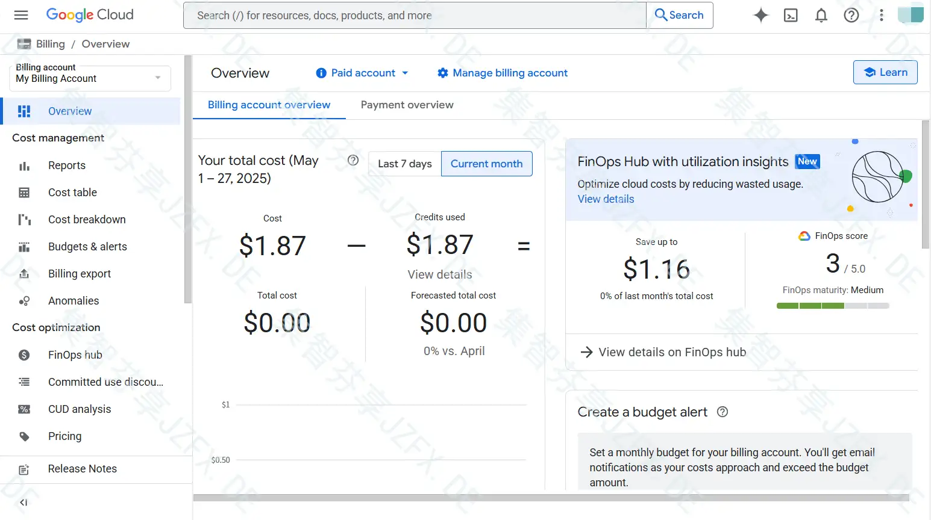Expand the Paid account dropdown
The image size is (931, 520).
tap(363, 73)
